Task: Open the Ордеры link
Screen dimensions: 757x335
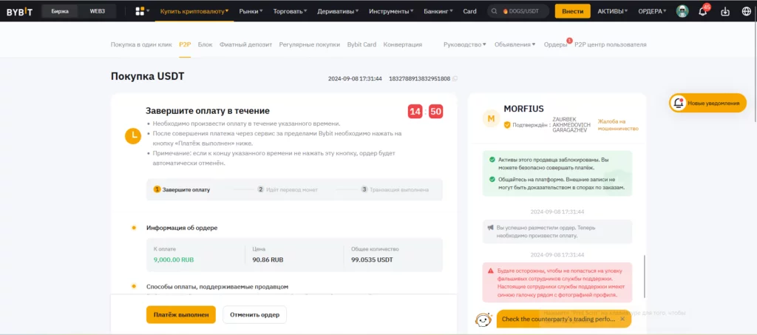Action: 555,44
